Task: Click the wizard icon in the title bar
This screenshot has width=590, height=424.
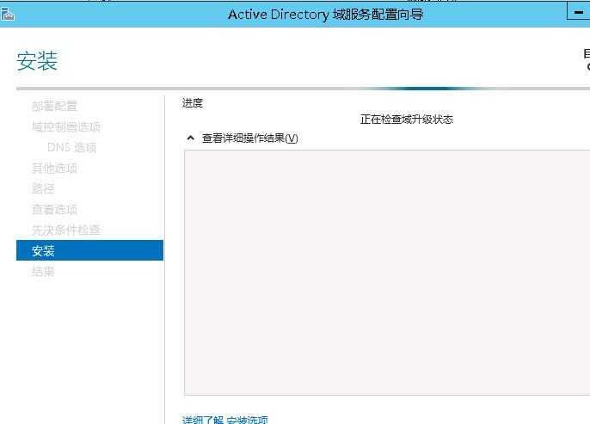Action: coord(8,15)
